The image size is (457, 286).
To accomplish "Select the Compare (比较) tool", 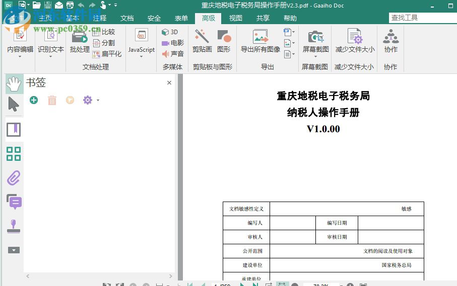I will [x=103, y=32].
